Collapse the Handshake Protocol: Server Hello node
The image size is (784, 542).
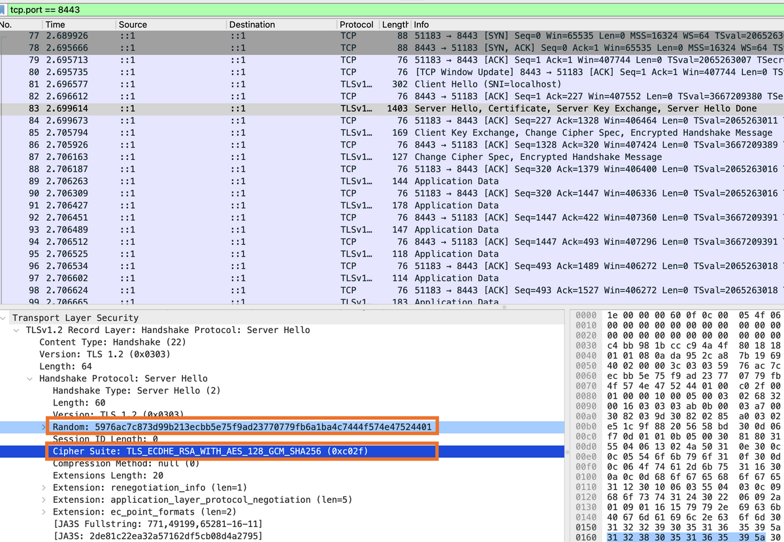(x=30, y=379)
